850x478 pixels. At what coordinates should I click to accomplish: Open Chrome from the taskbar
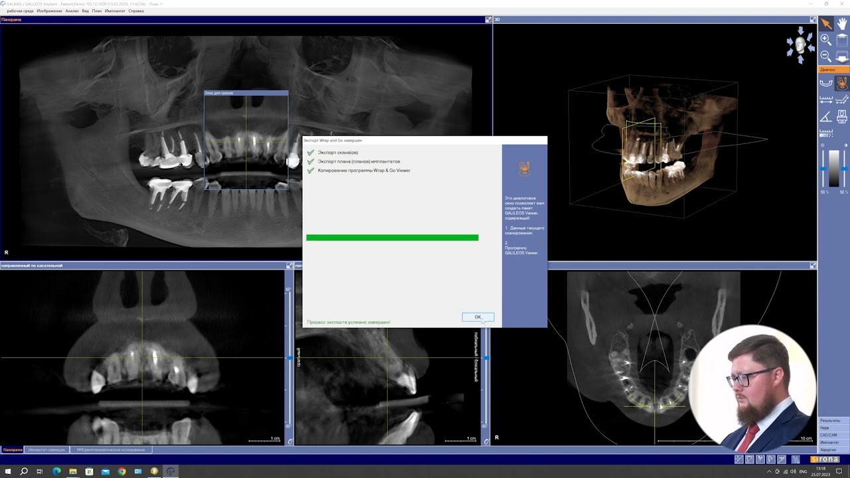coord(122,471)
